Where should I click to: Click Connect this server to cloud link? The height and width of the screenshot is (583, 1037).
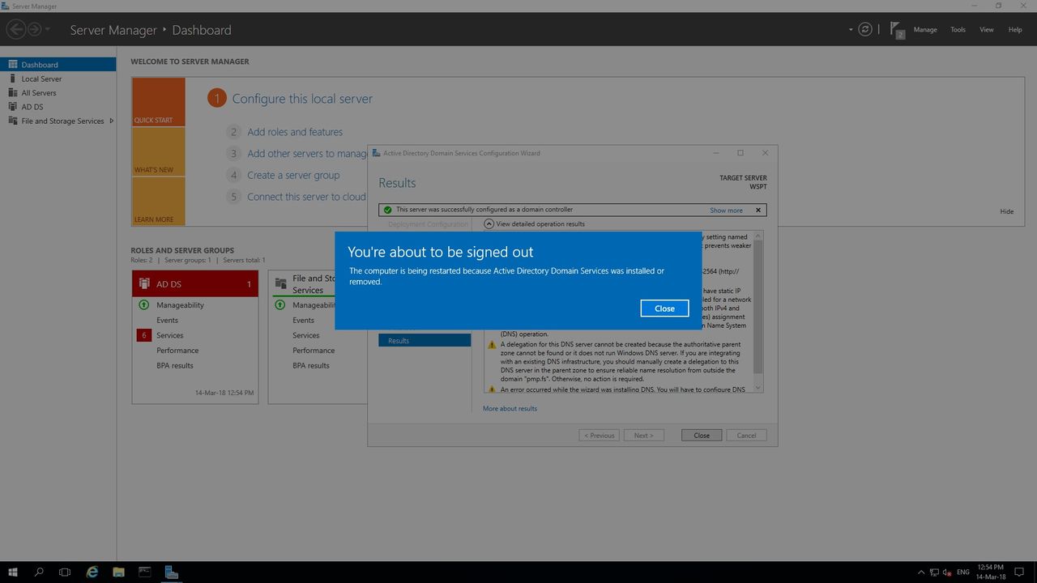pos(307,197)
